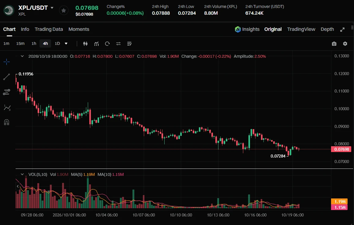The height and width of the screenshot is (225, 354).
Task: Expand chart to fullscreen
Action: tap(342, 30)
